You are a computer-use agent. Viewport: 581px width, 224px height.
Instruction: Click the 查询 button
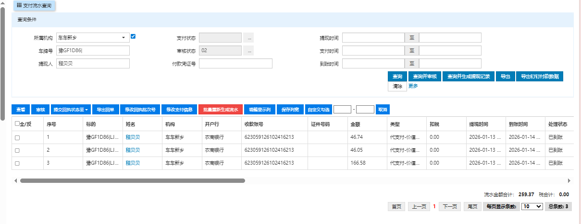(397, 77)
